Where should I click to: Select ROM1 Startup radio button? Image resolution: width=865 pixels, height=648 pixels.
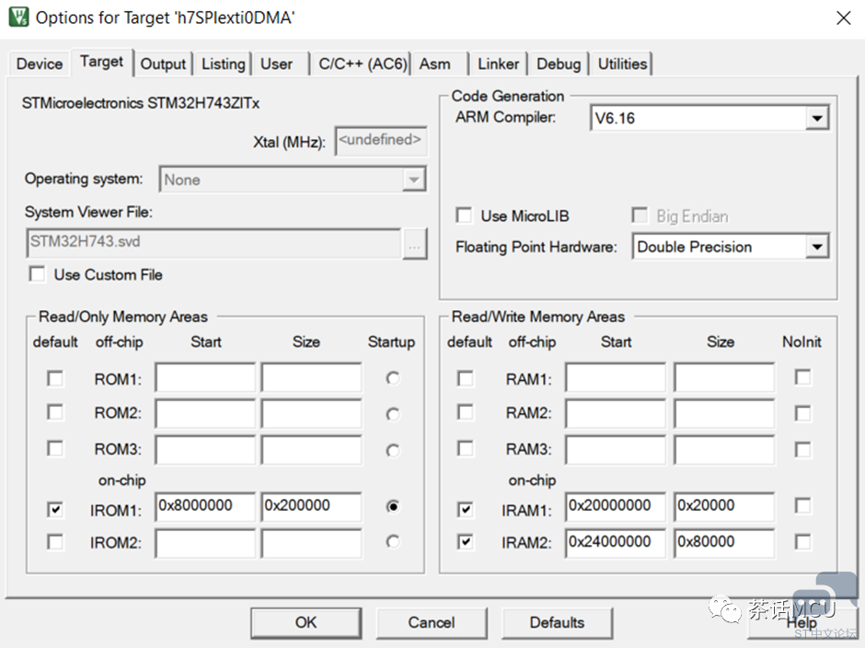pos(393,378)
